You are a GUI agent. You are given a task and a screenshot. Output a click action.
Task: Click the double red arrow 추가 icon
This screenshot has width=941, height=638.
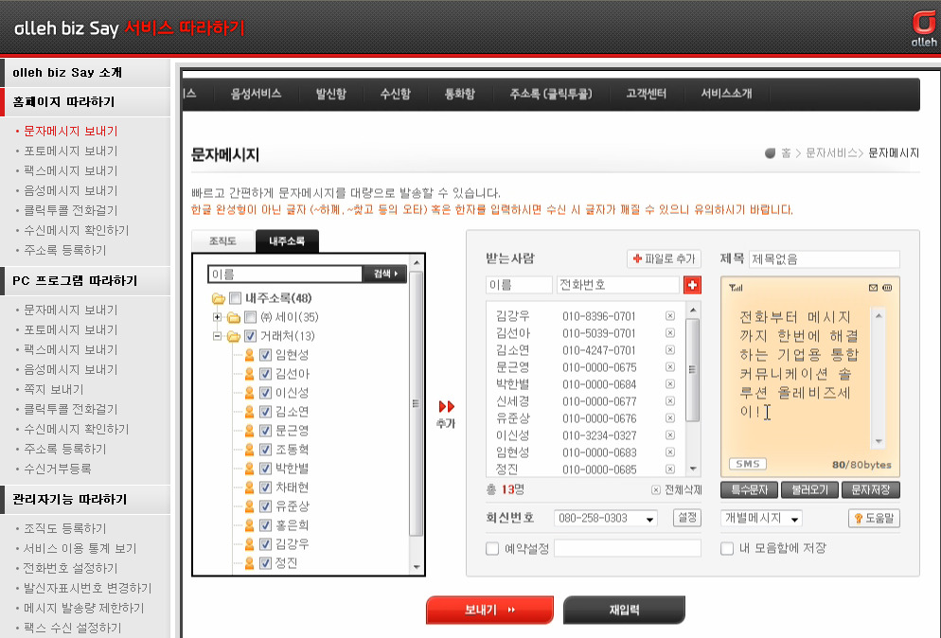click(x=447, y=406)
